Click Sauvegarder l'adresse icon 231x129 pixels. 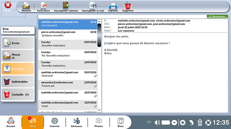tap(66, 7)
